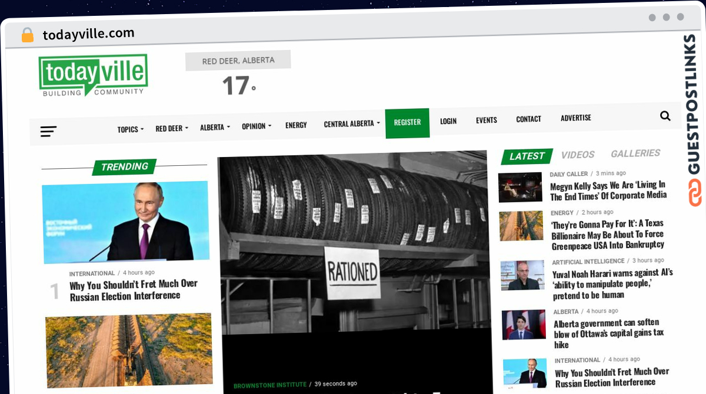Open the Events page
Viewport: 706px width, 394px height.
click(487, 120)
